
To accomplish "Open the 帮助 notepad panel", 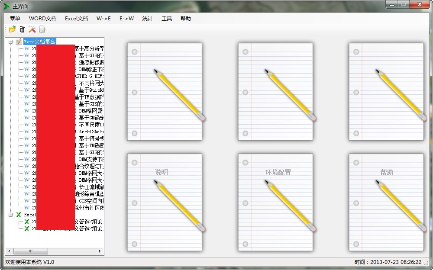I will point(386,202).
